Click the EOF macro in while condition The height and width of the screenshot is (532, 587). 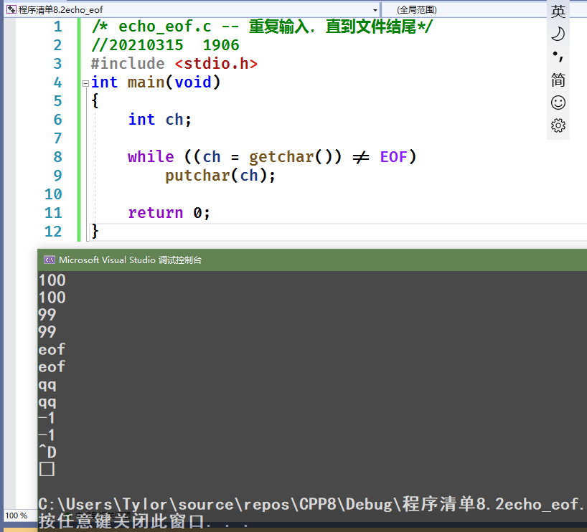(x=393, y=157)
